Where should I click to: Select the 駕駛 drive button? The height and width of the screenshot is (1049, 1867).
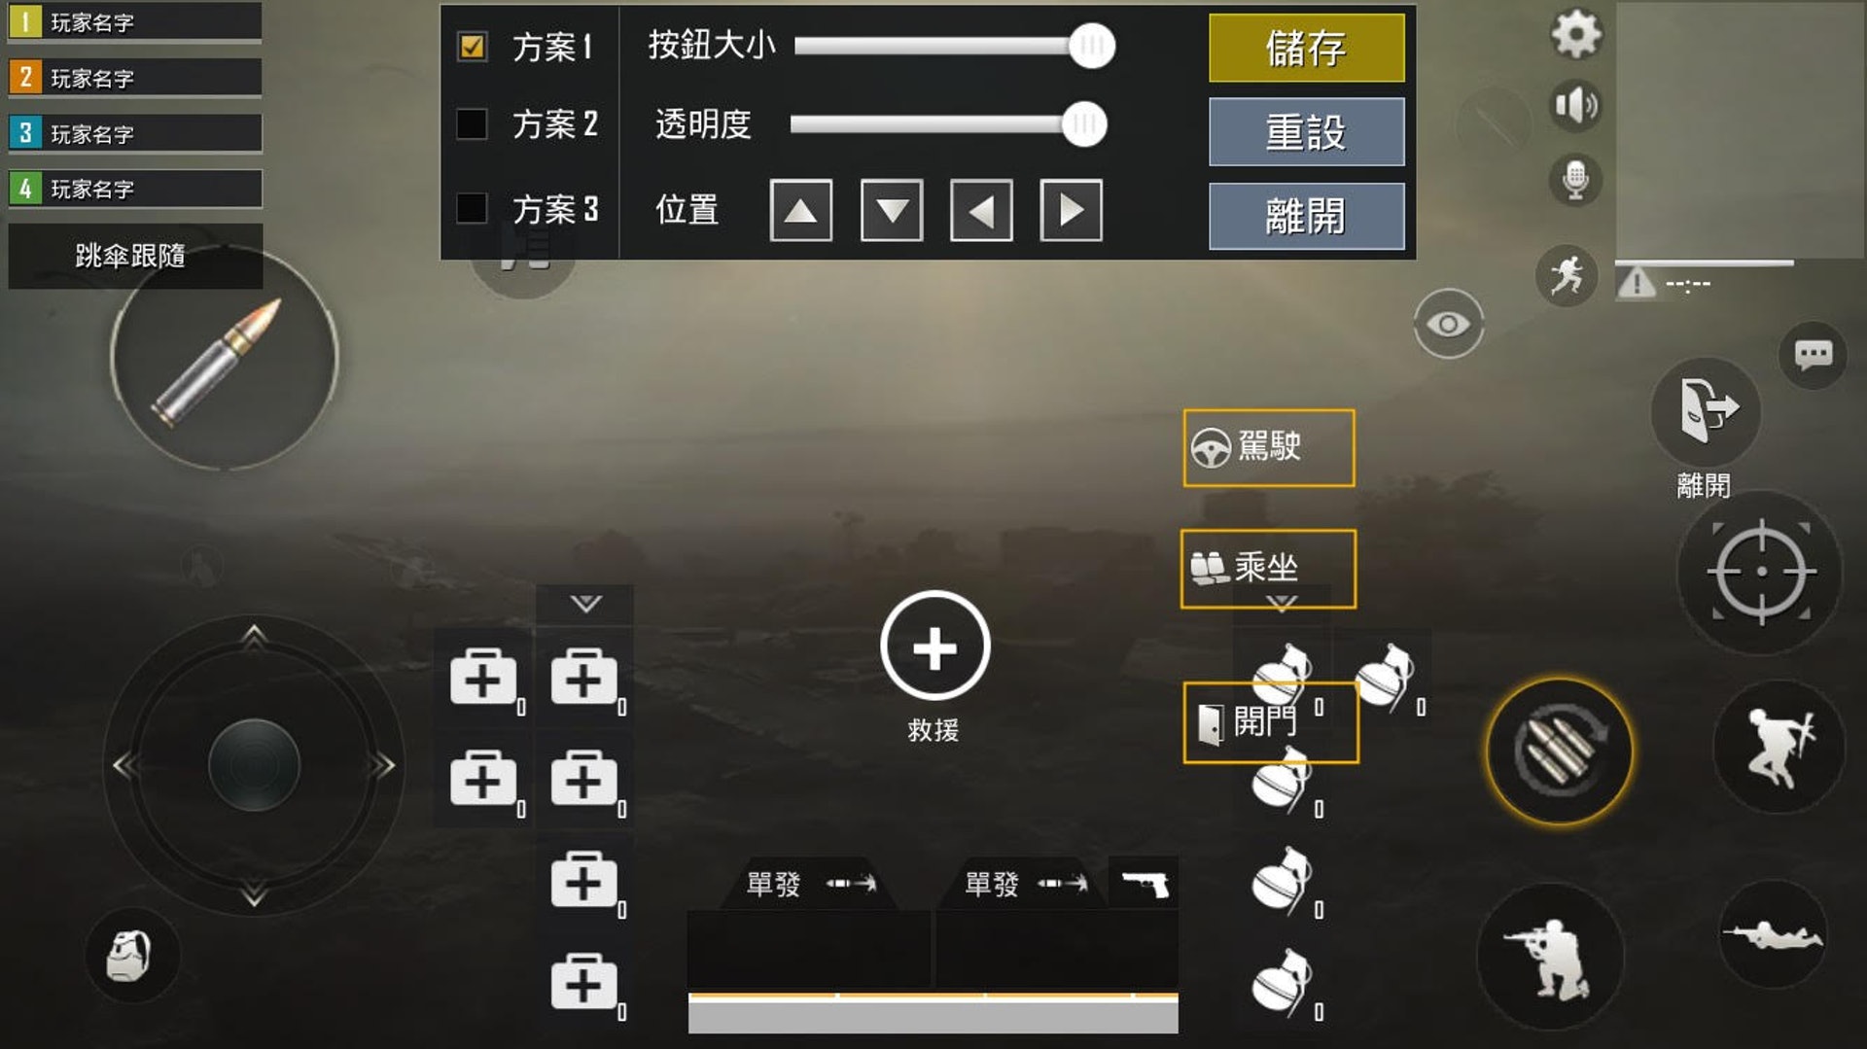(x=1269, y=447)
